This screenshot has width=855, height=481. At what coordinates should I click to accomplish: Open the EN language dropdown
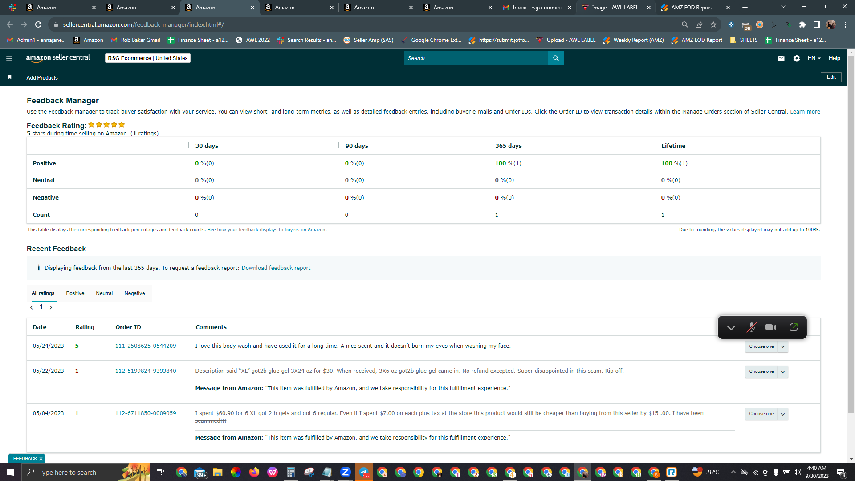[814, 58]
